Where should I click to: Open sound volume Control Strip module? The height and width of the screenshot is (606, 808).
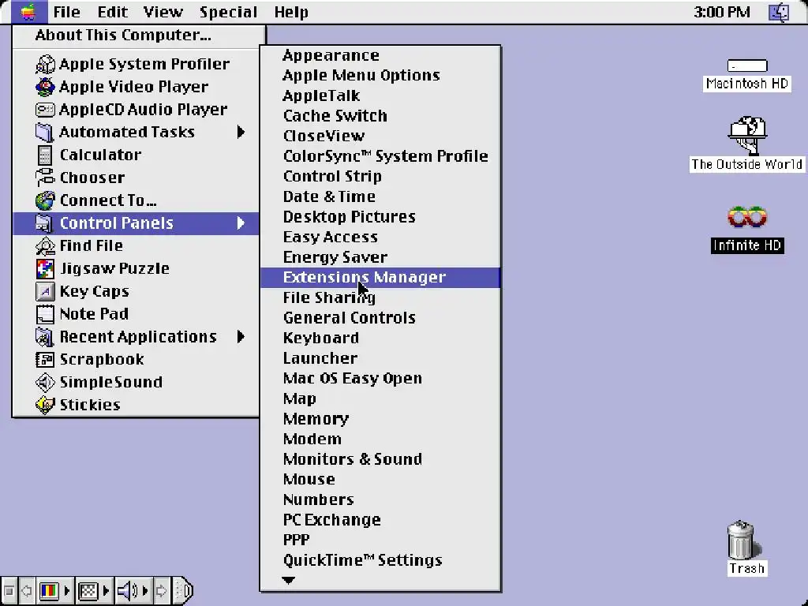point(127,590)
